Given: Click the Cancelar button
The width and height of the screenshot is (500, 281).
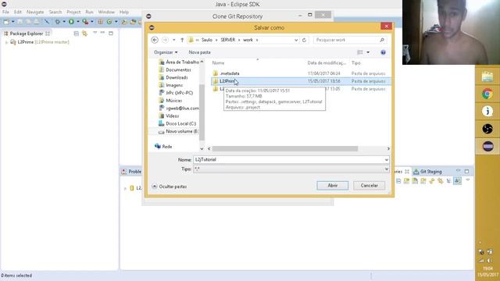Looking at the screenshot, I should pos(369,186).
